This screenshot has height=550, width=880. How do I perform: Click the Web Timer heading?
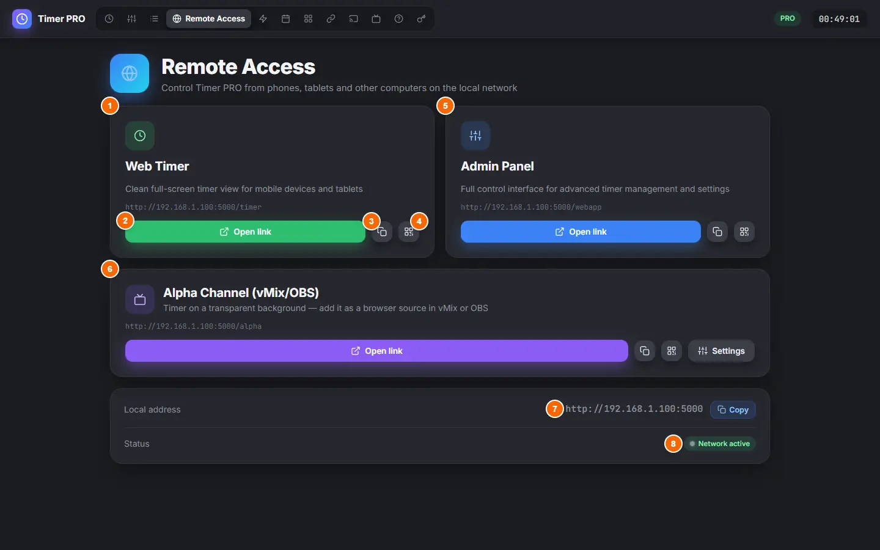pos(157,166)
